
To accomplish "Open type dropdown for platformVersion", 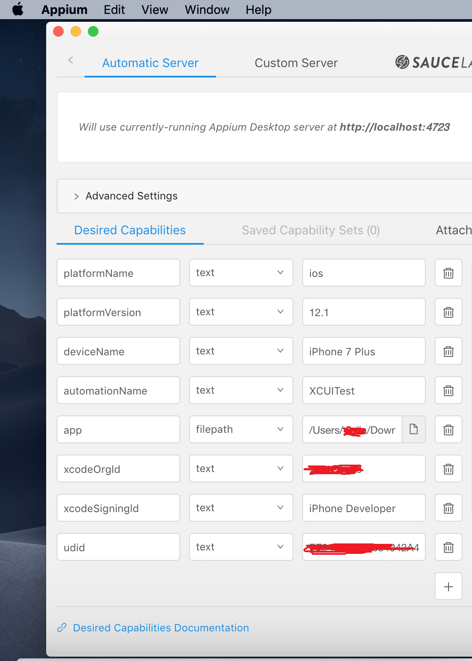I will pos(241,312).
